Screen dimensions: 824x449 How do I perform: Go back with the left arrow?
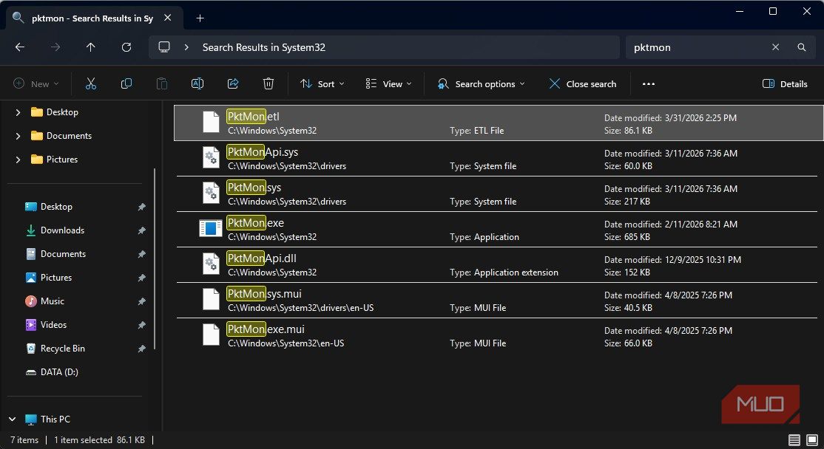coord(20,47)
